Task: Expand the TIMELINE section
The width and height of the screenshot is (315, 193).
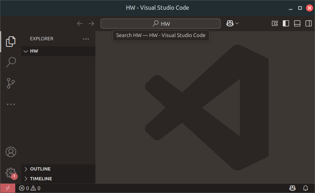Action: click(58, 179)
